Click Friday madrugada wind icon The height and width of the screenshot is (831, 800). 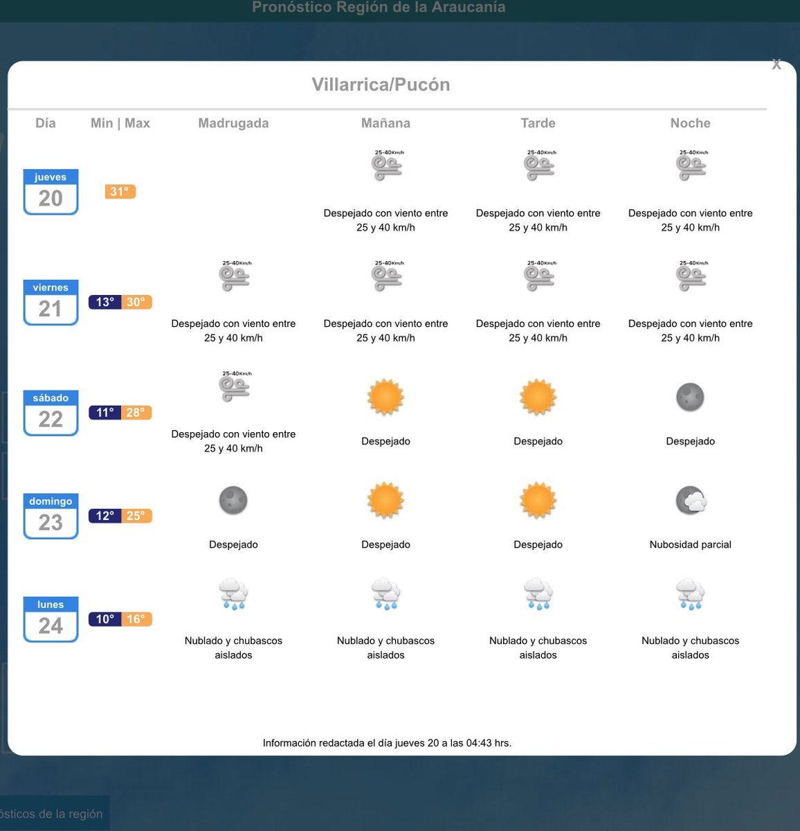click(235, 276)
